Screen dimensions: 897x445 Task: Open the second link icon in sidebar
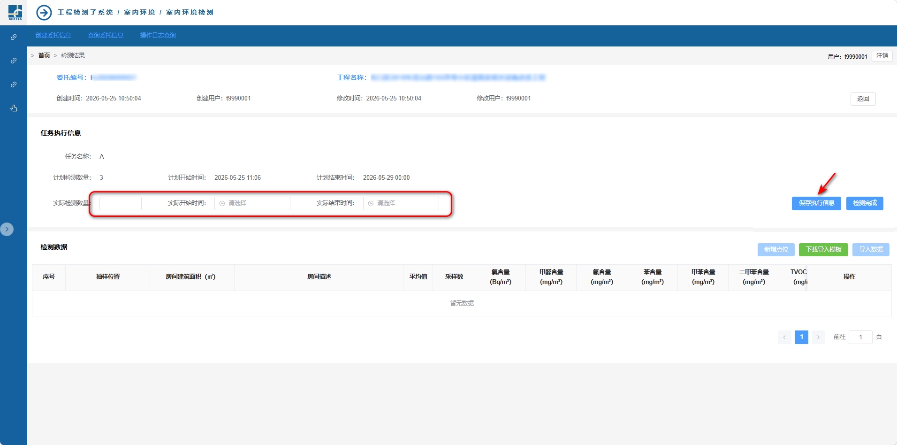point(14,61)
